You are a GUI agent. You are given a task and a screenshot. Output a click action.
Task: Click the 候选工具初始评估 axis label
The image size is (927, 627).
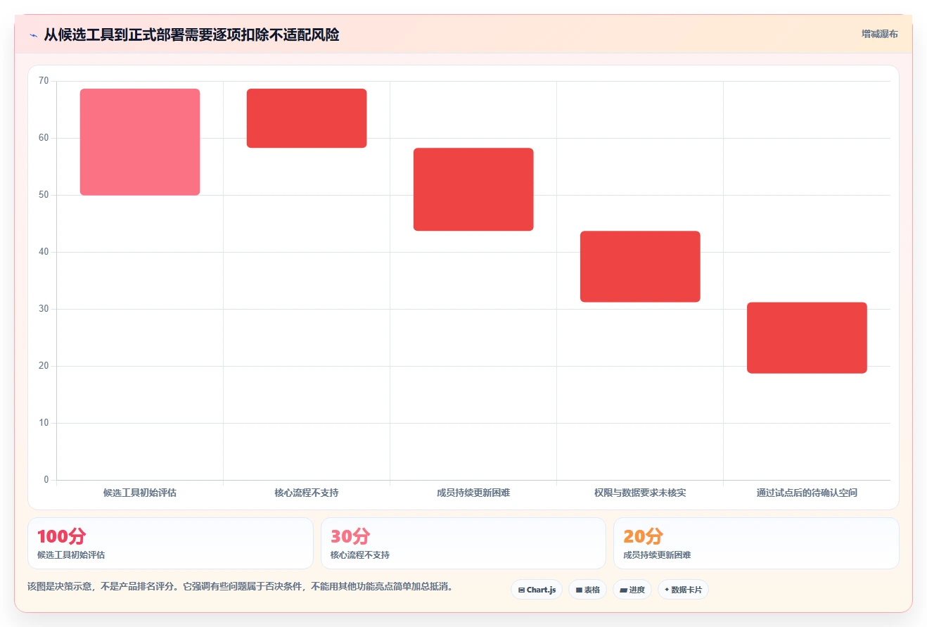pyautogui.click(x=140, y=493)
